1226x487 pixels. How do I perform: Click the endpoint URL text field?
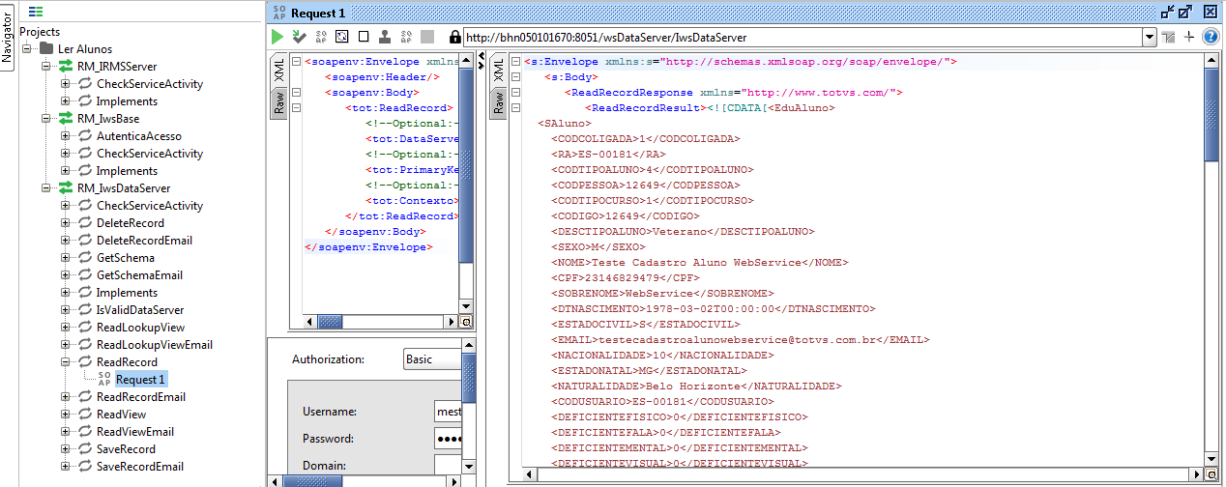click(x=803, y=37)
